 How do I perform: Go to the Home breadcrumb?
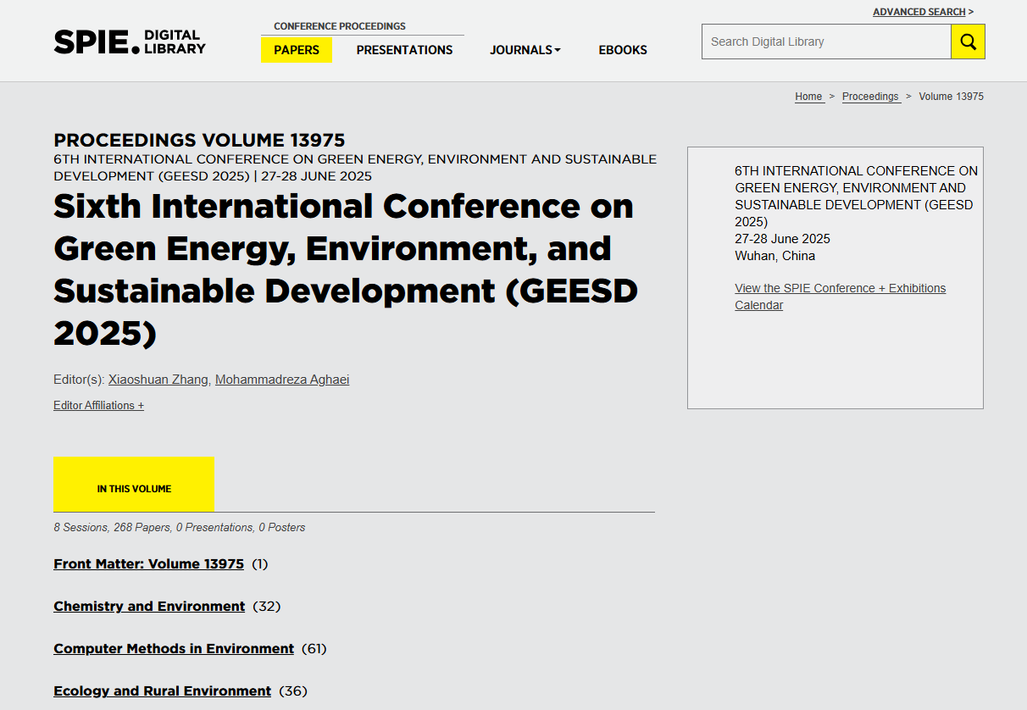click(x=808, y=97)
